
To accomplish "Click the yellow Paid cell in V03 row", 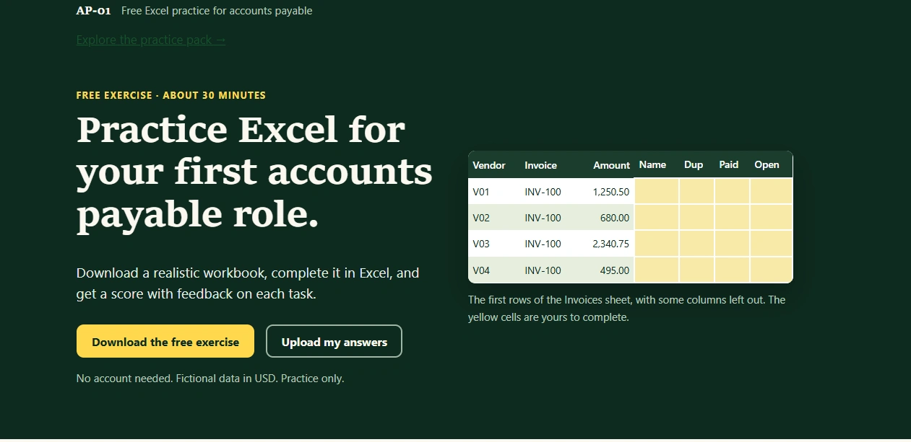I will click(x=732, y=243).
